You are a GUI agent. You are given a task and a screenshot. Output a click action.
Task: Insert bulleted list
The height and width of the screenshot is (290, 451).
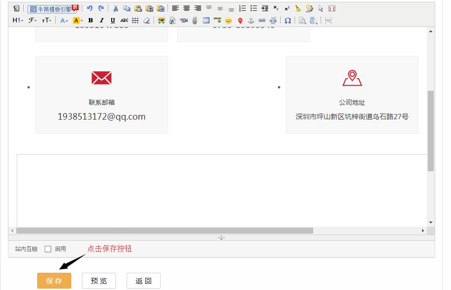[x=254, y=8]
